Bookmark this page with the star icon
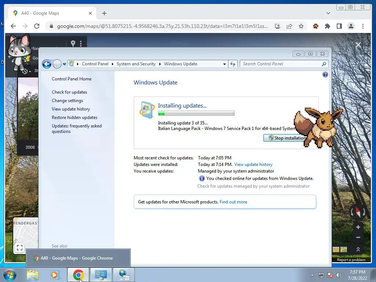This screenshot has width=376, height=282. coord(301,26)
